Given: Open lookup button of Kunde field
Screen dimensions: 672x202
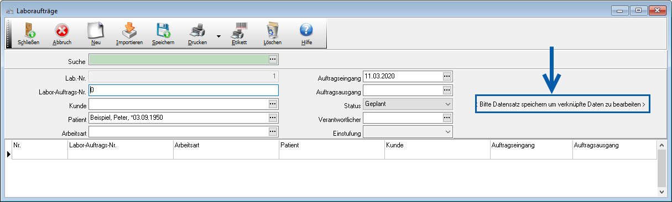Looking at the screenshot, I should [x=273, y=104].
